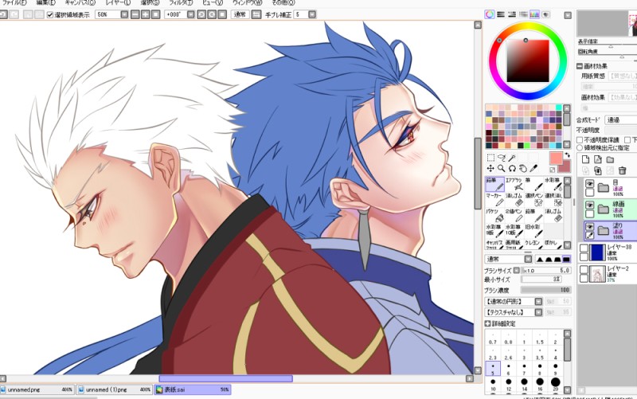The width and height of the screenshot is (637, 399).
Task: Open the レイヤー(L) menu
Action: tap(118, 2)
